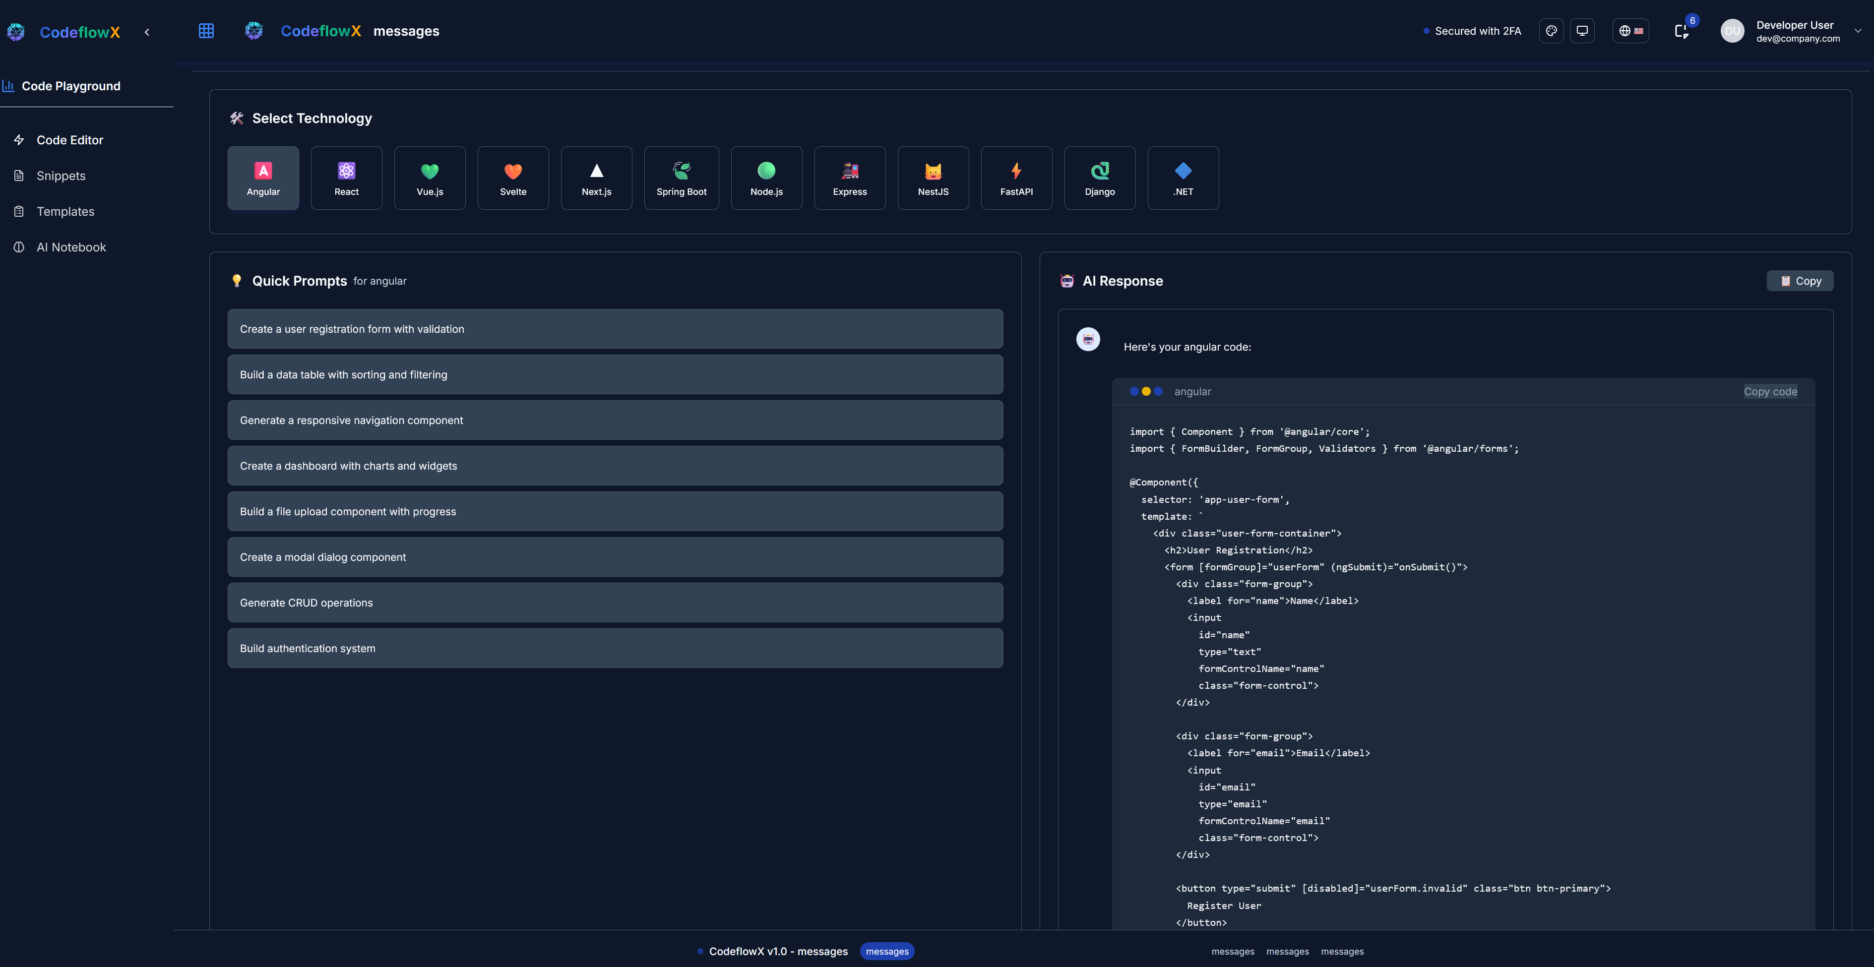Open the apps grid icon
The width and height of the screenshot is (1874, 967).
pos(207,31)
